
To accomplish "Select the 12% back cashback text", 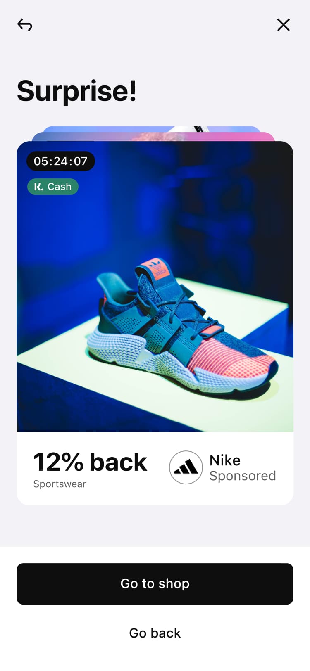I will pyautogui.click(x=90, y=462).
